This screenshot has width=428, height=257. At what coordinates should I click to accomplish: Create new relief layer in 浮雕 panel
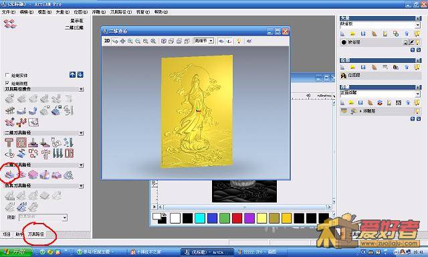point(342,102)
